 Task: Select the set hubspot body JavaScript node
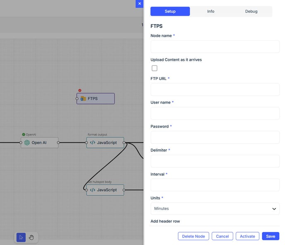coord(105,190)
